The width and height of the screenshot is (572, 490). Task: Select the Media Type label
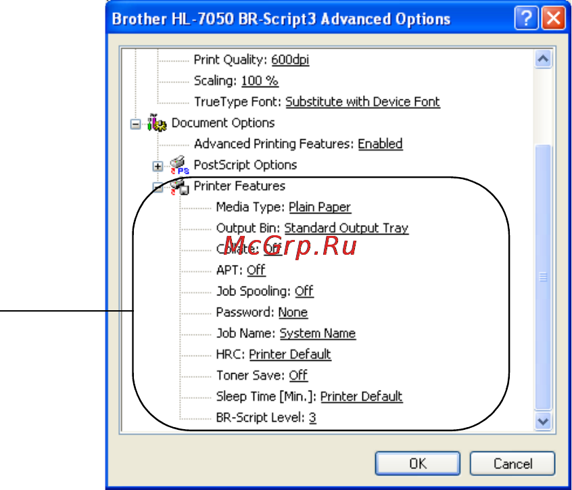click(251, 207)
